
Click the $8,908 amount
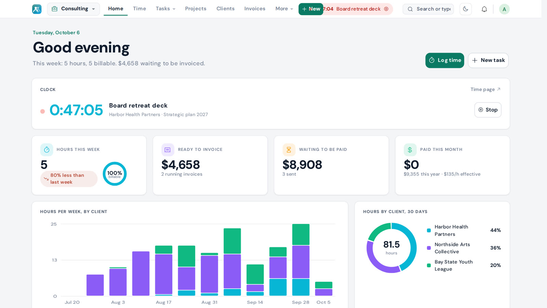pos(302,165)
